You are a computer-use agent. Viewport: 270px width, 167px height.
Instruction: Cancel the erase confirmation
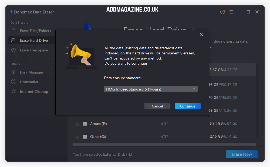coord(157,106)
